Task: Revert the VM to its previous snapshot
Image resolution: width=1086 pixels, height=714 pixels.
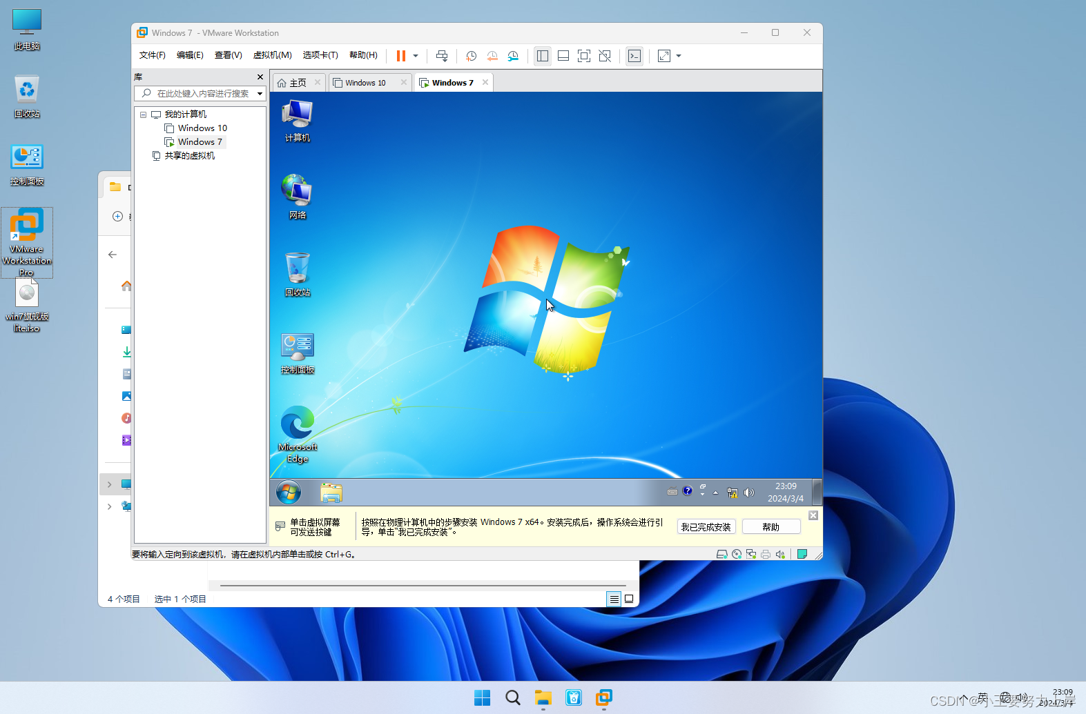Action: pyautogui.click(x=492, y=56)
